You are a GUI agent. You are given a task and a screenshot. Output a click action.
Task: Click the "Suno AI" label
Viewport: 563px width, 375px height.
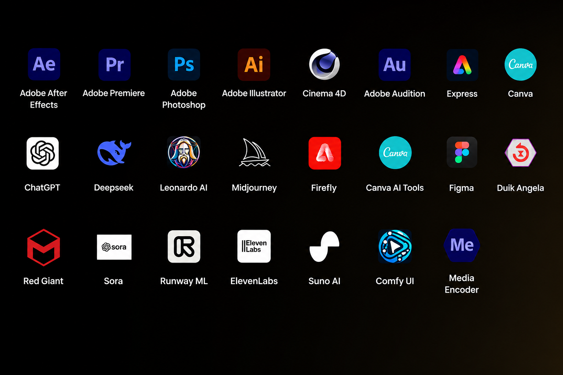tap(324, 281)
